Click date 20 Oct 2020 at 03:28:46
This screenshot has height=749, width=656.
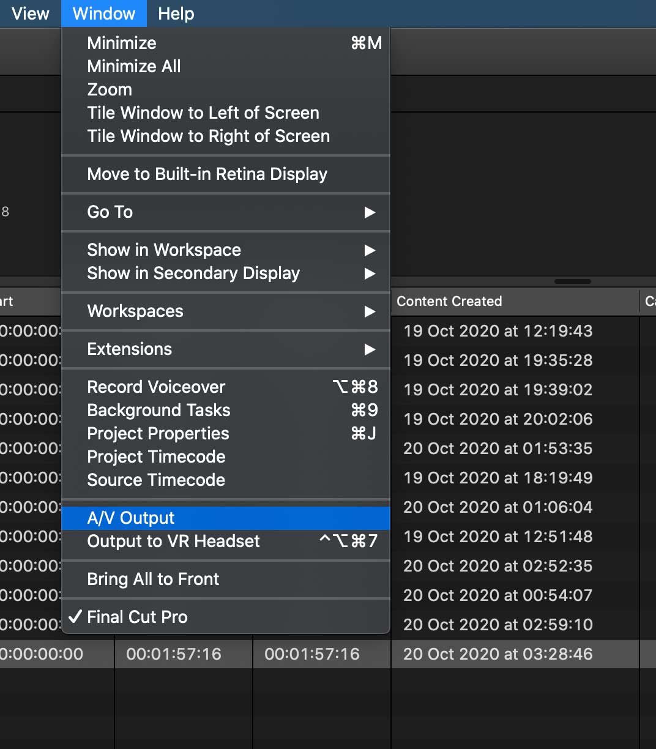[498, 654]
